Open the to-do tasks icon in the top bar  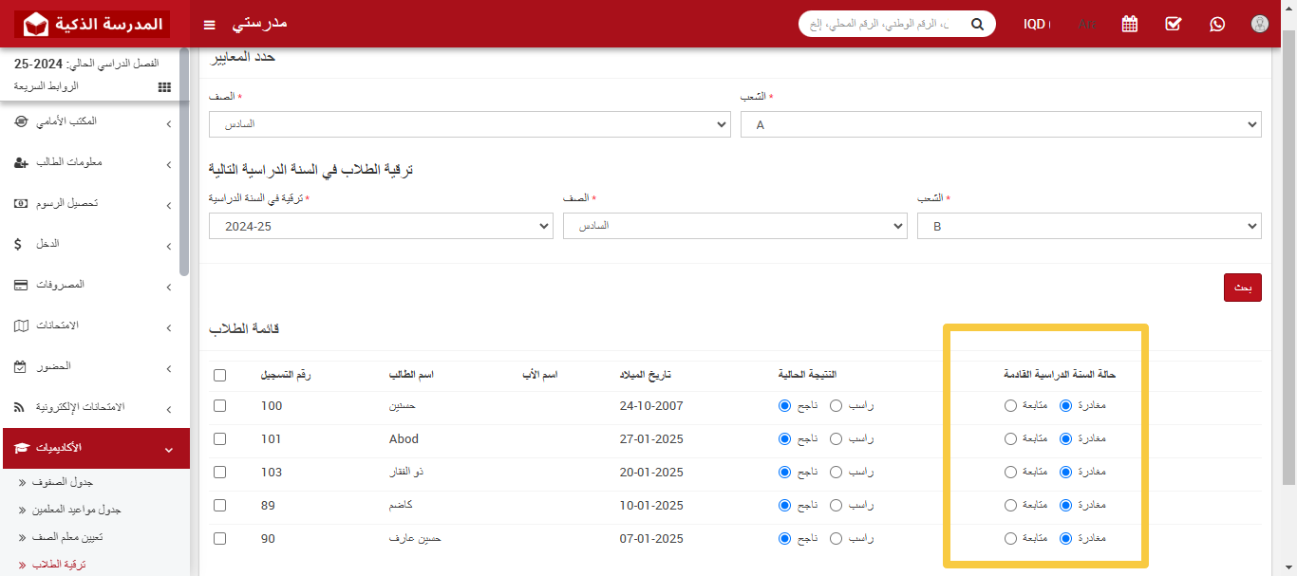tap(1173, 24)
